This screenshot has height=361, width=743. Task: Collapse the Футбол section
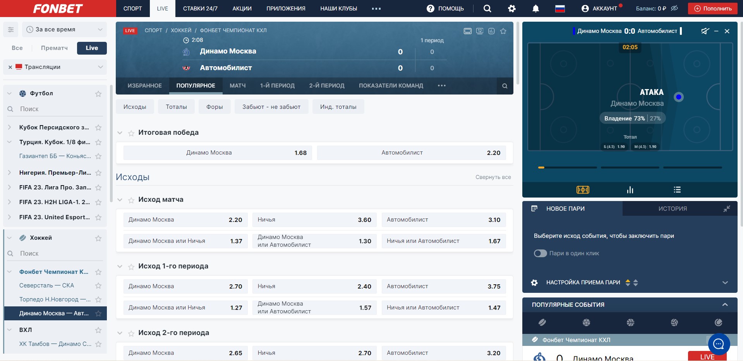pyautogui.click(x=9, y=93)
